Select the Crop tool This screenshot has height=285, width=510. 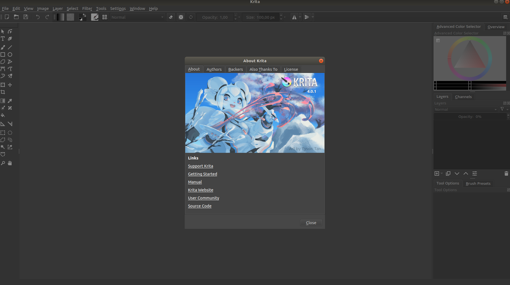(x=3, y=92)
